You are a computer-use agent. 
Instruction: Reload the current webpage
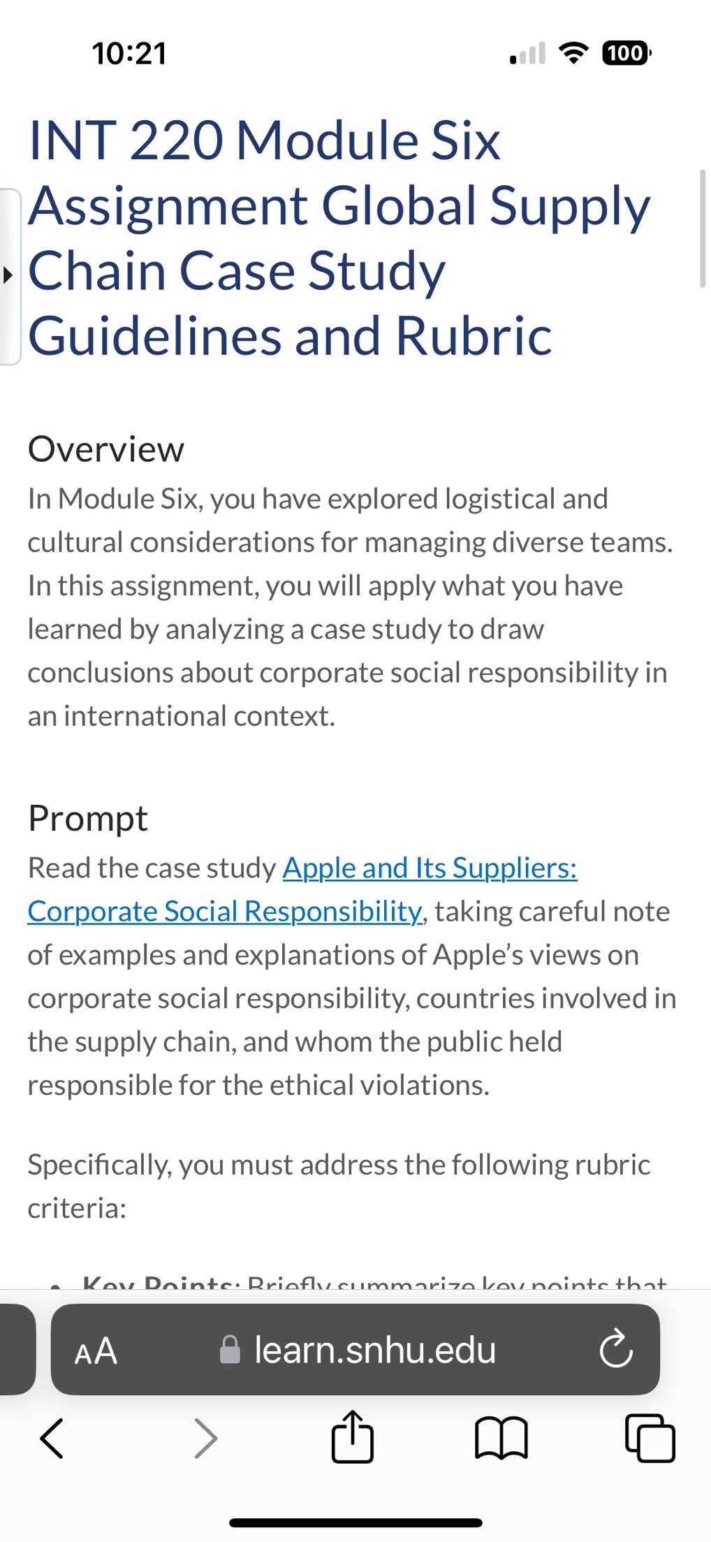[617, 1350]
